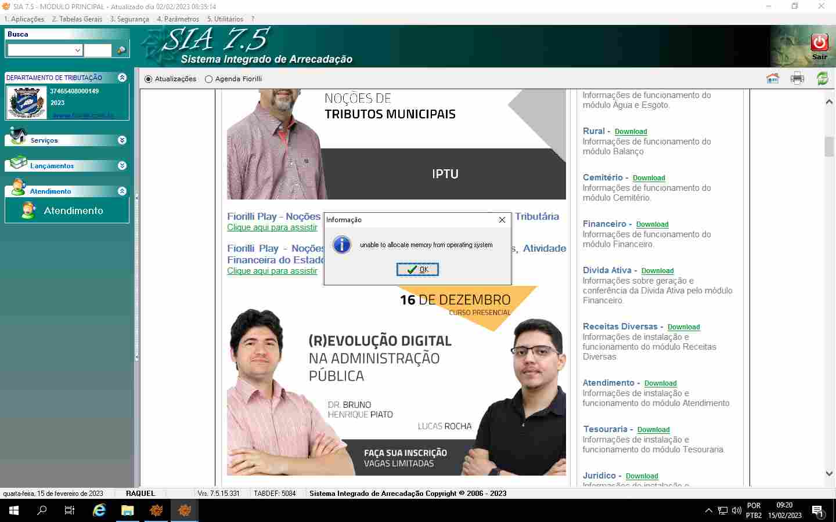Image resolution: width=836 pixels, height=522 pixels.
Task: Click the search binoculars icon
Action: pos(121,50)
